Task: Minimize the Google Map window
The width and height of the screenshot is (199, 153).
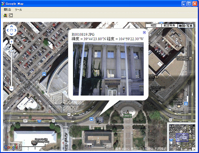Action: (184, 4)
